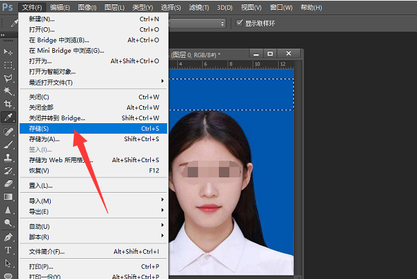Choose 置入(L)... menu entry
Viewport: 417px width, 279px height.
point(93,186)
